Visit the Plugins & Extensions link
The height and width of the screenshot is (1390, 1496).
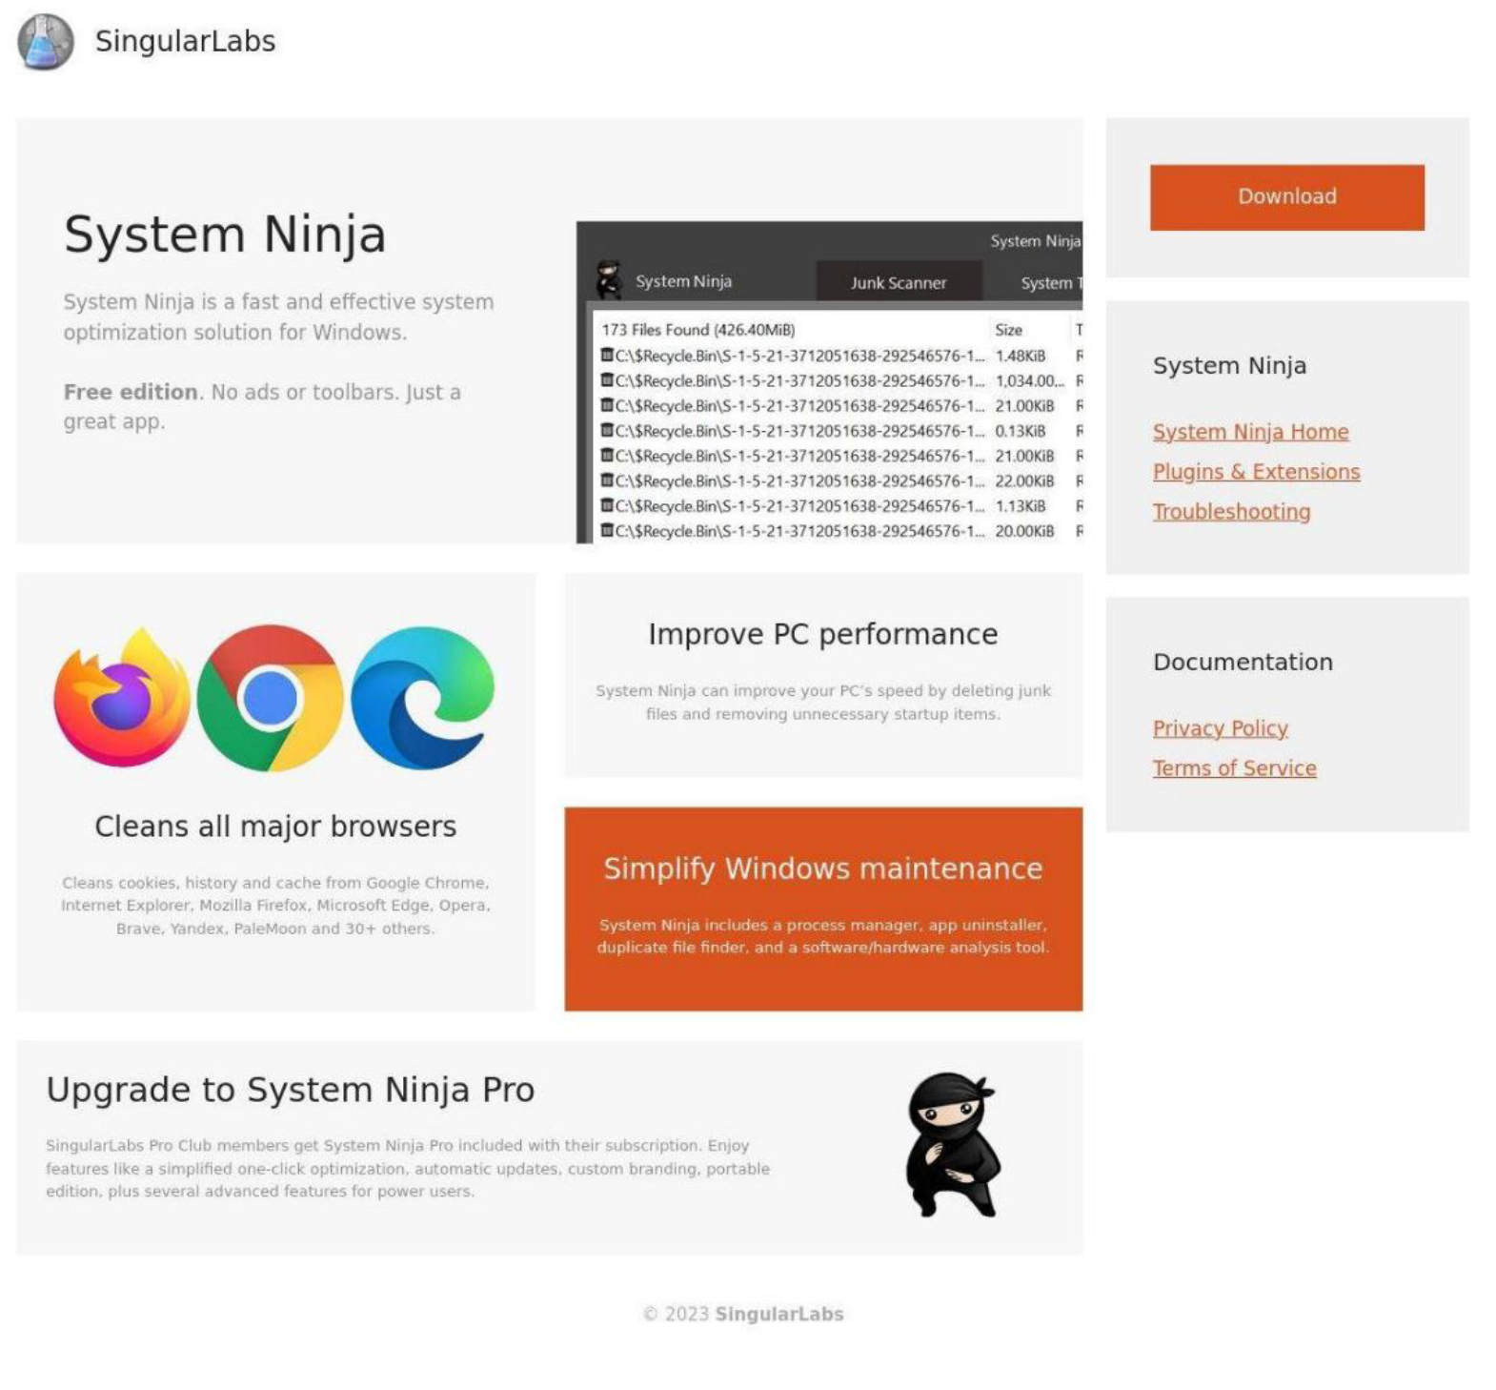click(1256, 472)
